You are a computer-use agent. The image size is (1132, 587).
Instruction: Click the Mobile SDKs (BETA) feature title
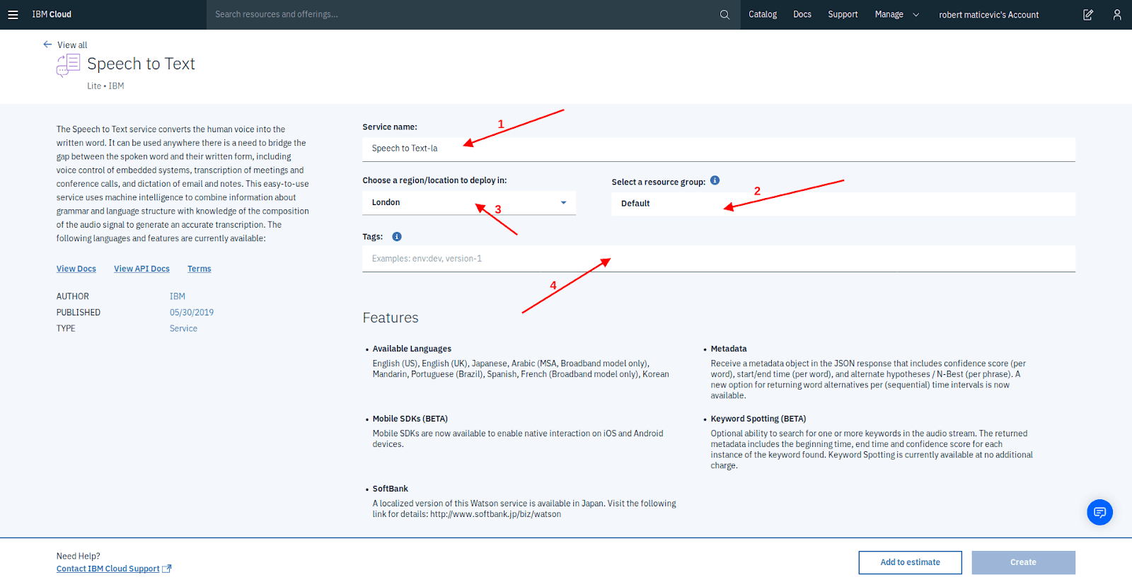(x=410, y=419)
